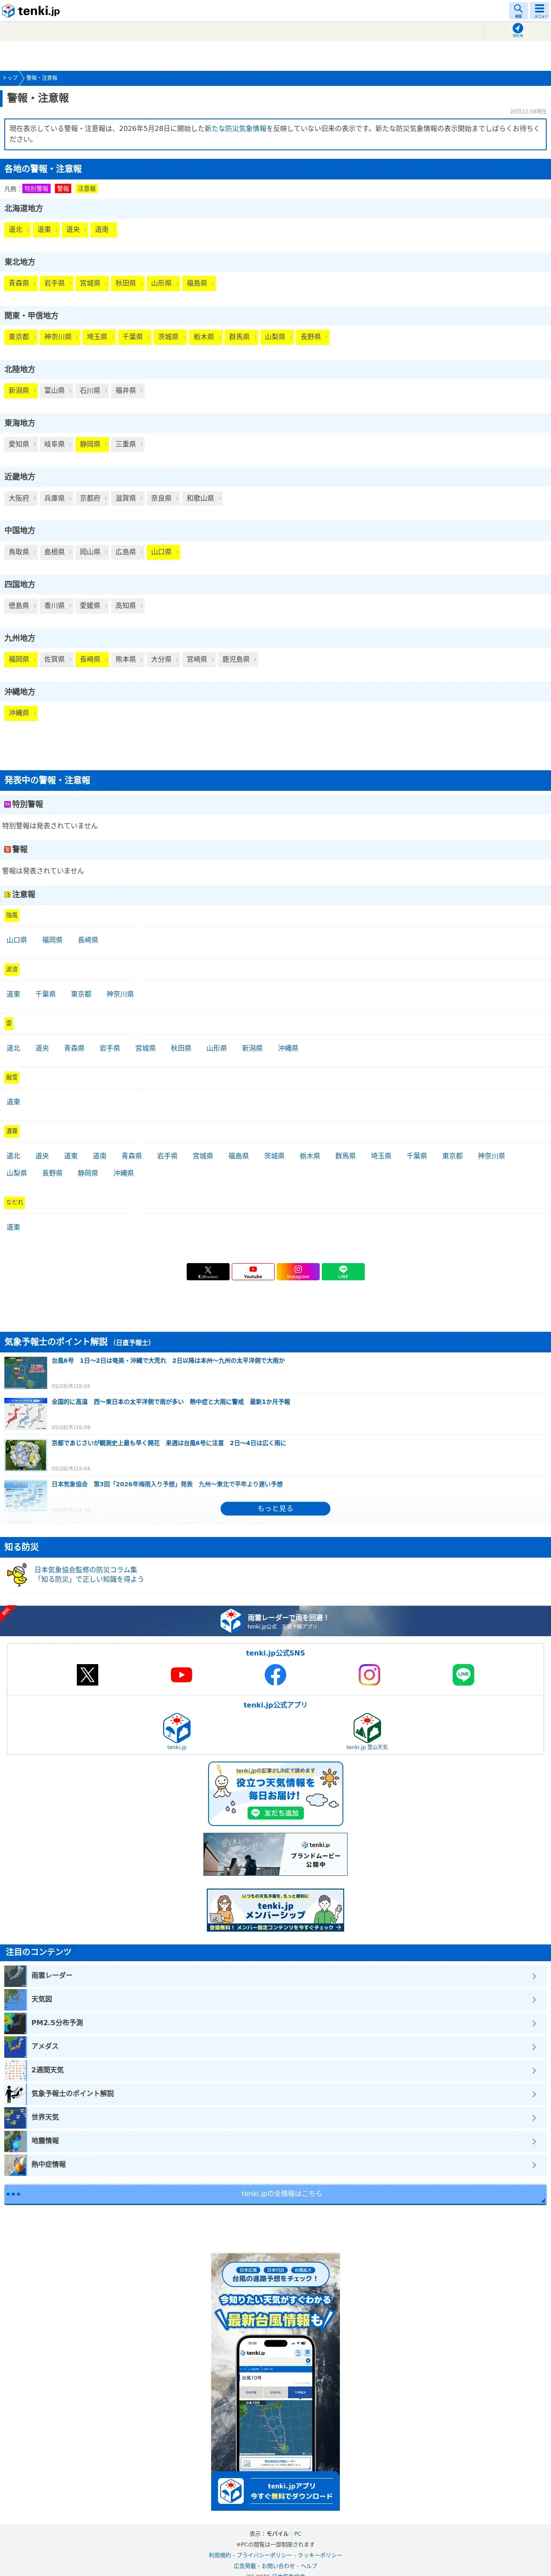Go home via the tenki.jp logo

click(x=31, y=11)
